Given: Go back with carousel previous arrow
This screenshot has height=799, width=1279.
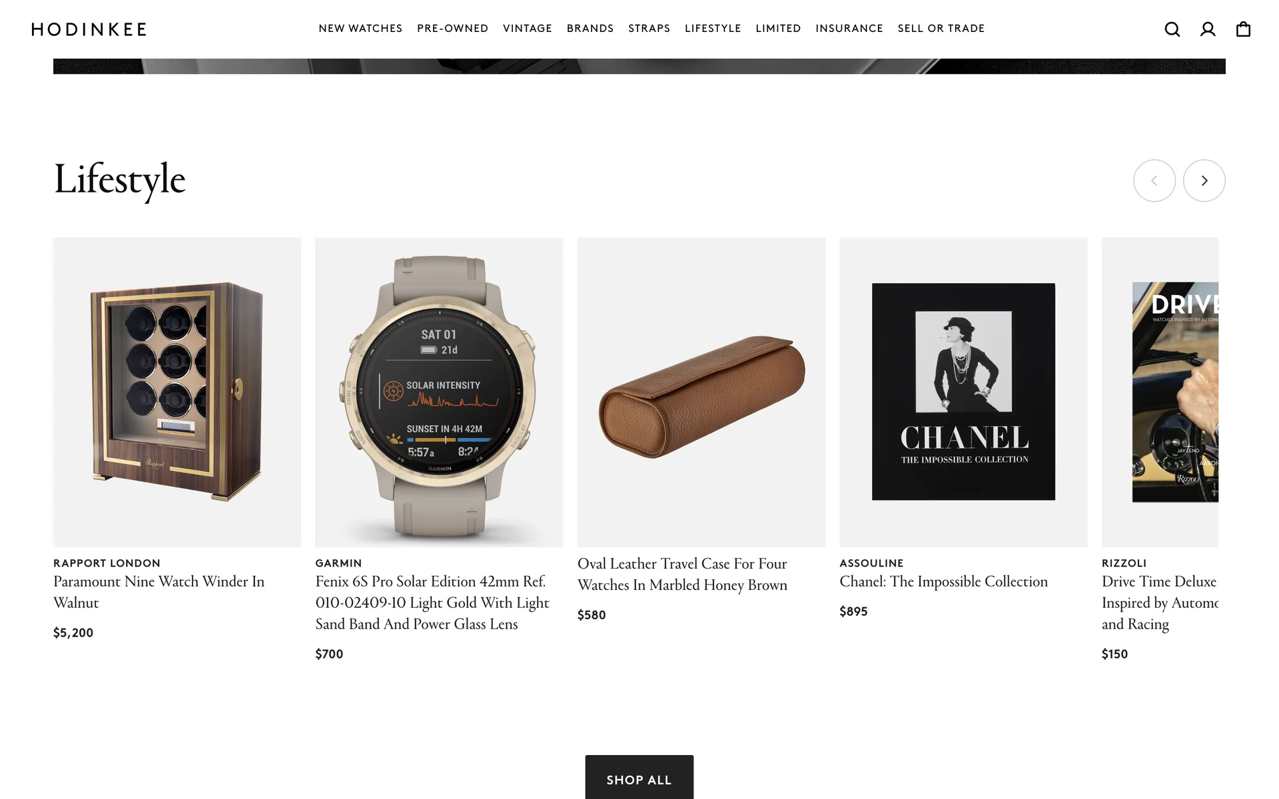Looking at the screenshot, I should 1154,180.
